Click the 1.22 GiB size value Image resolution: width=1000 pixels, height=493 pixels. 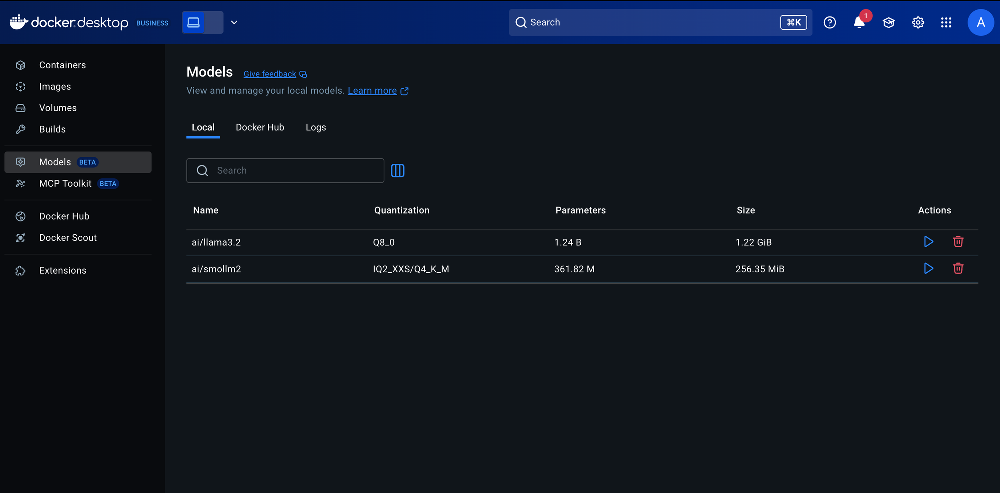(x=753, y=242)
